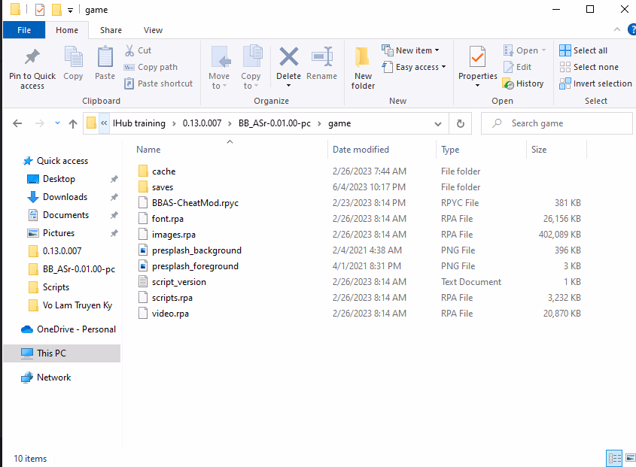The width and height of the screenshot is (636, 467).
Task: Select the BBAS-CheatMod.rpyc file
Action: 195,203
